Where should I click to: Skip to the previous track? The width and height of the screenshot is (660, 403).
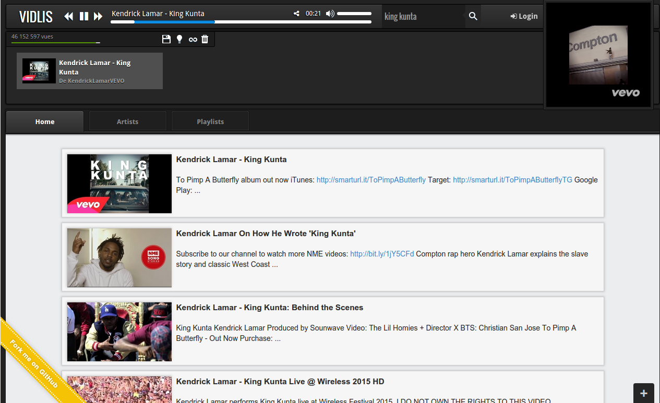tap(69, 16)
